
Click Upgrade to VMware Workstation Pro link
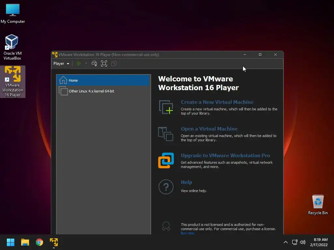[x=225, y=155]
